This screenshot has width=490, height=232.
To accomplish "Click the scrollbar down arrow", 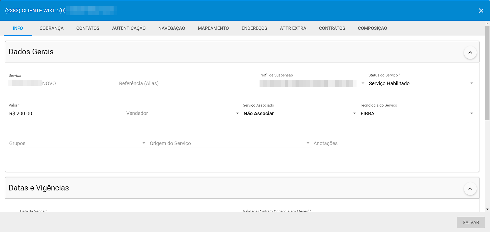I will [487, 209].
